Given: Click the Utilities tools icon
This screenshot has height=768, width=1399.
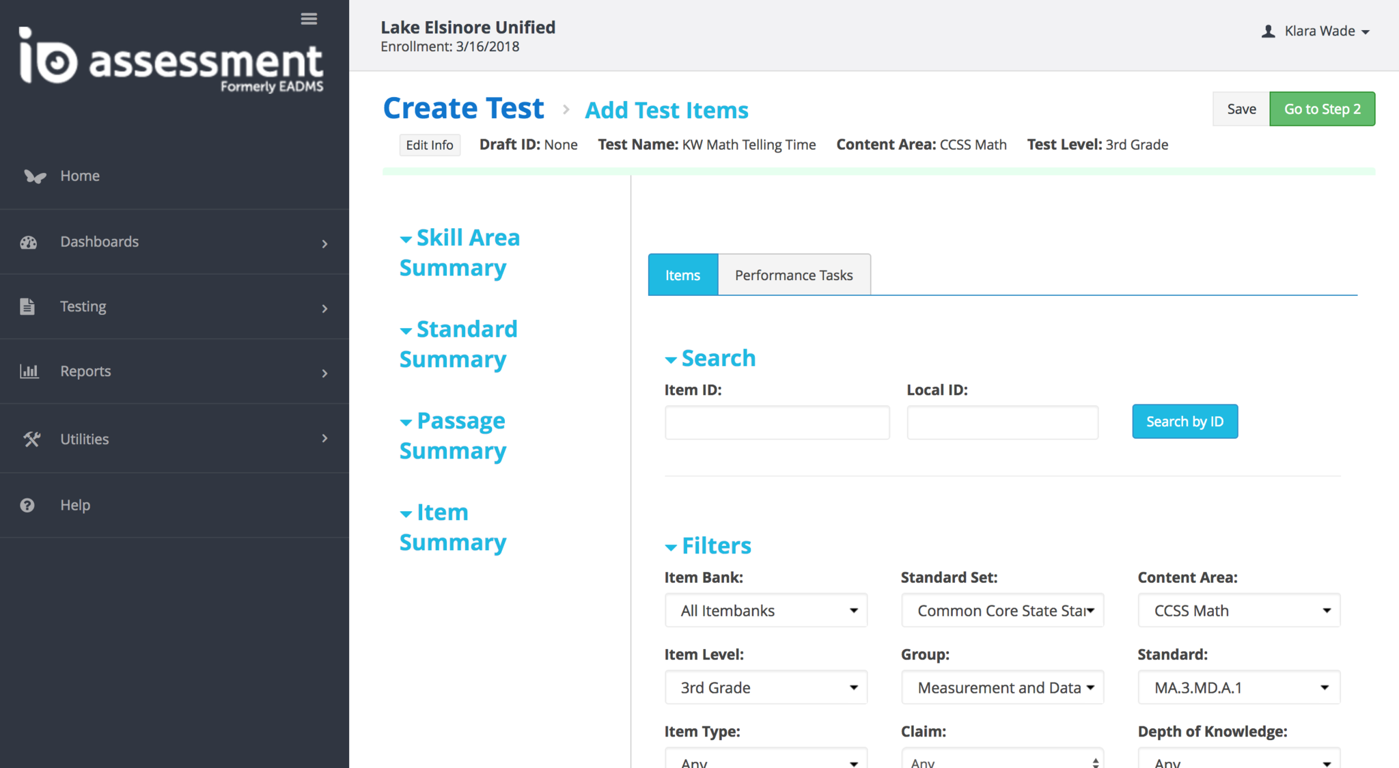Looking at the screenshot, I should [x=31, y=439].
